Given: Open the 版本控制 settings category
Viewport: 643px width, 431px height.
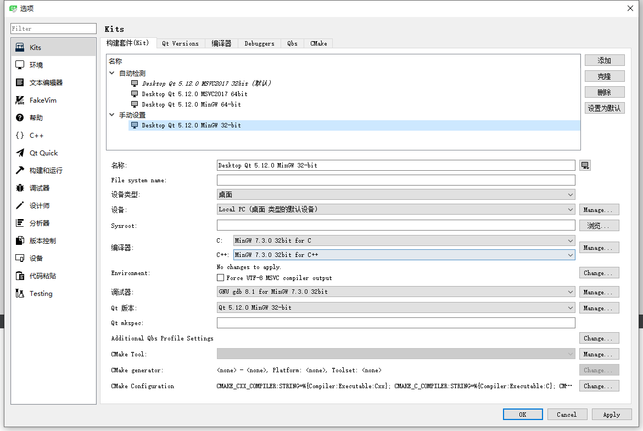Looking at the screenshot, I should [x=53, y=240].
